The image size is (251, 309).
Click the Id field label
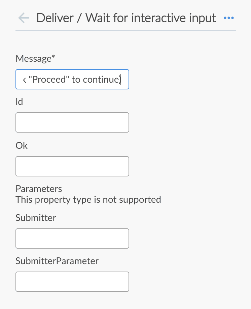tap(19, 102)
